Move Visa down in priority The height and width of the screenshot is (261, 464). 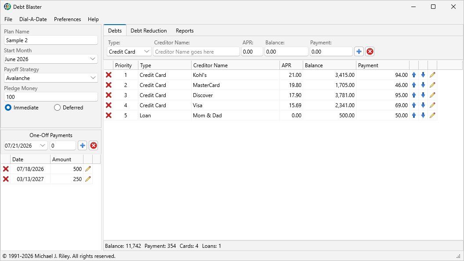click(x=423, y=105)
